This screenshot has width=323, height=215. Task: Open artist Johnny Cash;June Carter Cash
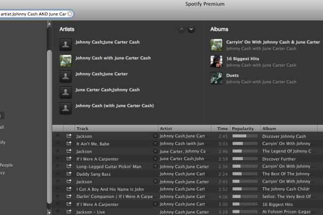pyautogui.click(x=108, y=42)
